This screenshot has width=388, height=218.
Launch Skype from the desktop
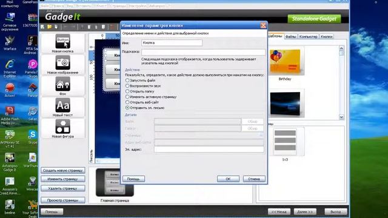[33, 137]
